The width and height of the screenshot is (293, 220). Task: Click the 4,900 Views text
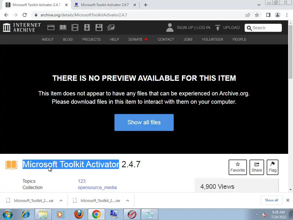tap(217, 186)
